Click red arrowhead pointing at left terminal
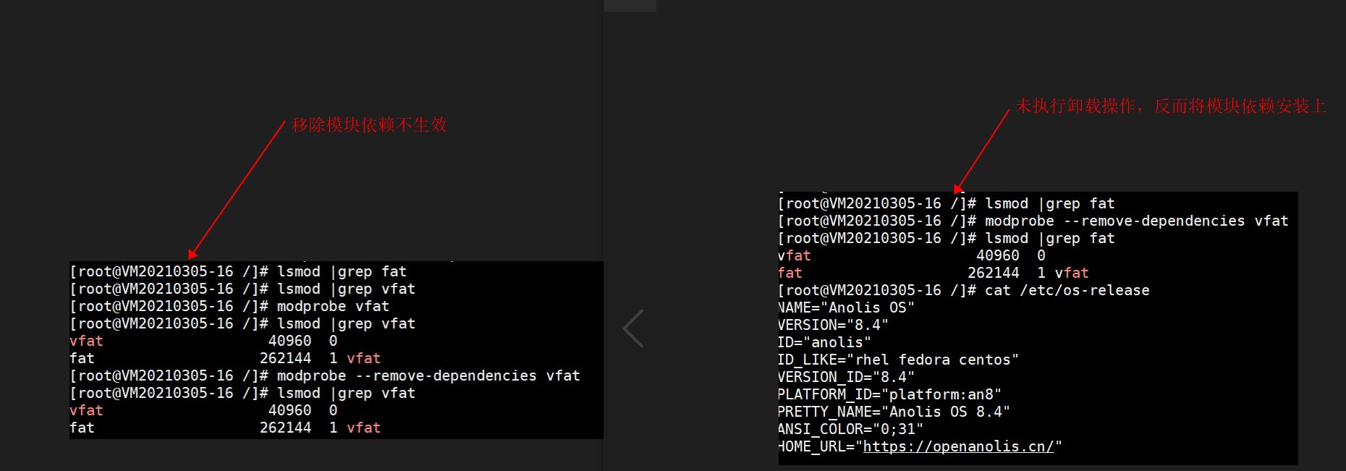The width and height of the screenshot is (1346, 471). click(192, 254)
